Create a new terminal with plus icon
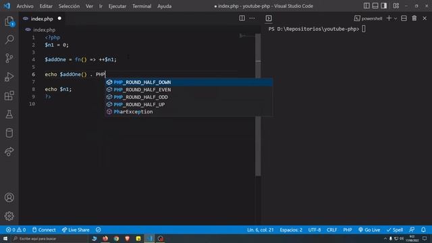This screenshot has height=243, width=432. point(389,18)
